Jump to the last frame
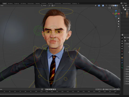Screen dimensions: 129x97 [x=55, y=89]
